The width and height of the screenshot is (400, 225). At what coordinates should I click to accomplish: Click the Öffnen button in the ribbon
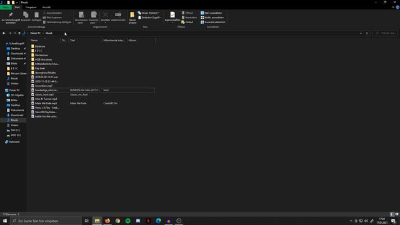point(189,12)
